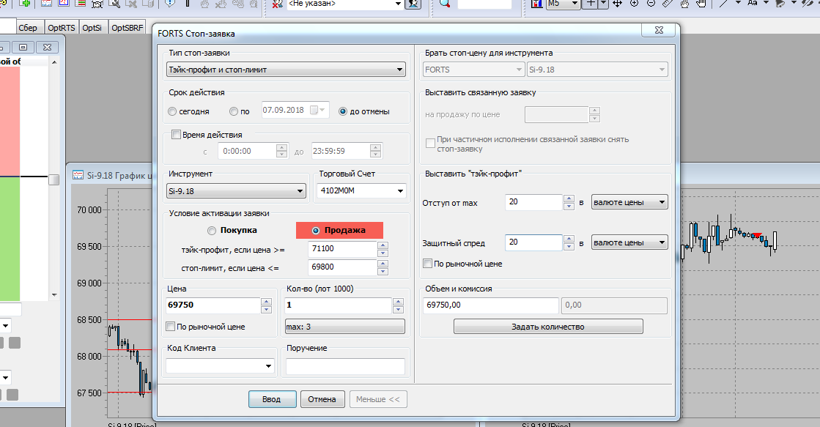This screenshot has height=427, width=820.
Task: Increase the stop-limit price with up arrow
Action: coord(383,264)
